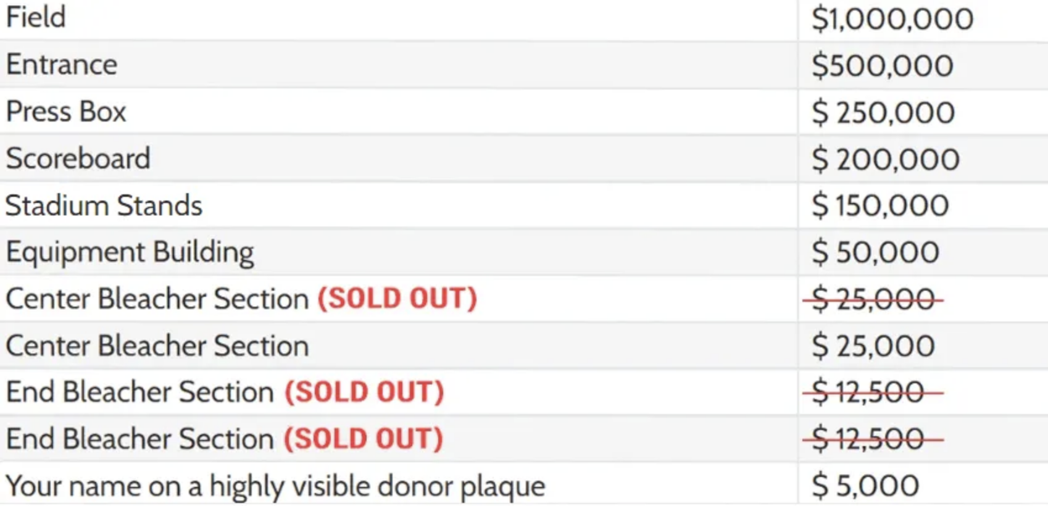Select the $5,000 donor plaque price
This screenshot has height=506, width=1048.
tap(865, 486)
